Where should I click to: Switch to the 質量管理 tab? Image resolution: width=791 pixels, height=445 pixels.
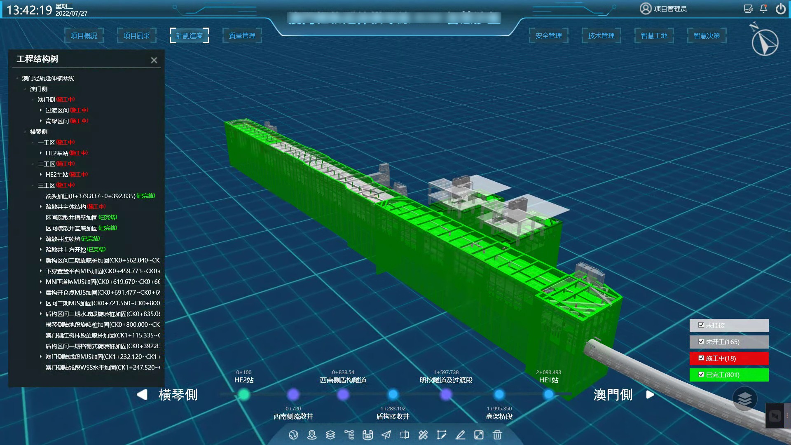tap(242, 36)
